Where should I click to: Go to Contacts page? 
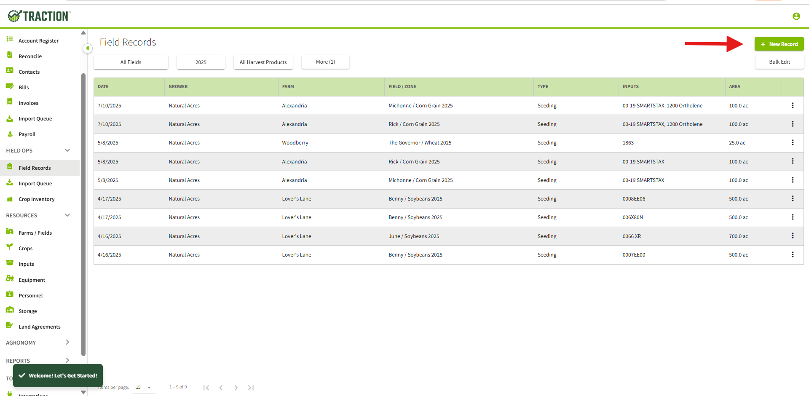point(29,72)
